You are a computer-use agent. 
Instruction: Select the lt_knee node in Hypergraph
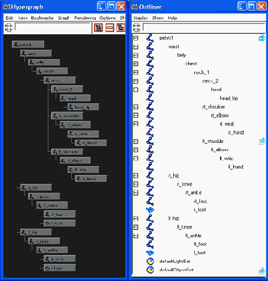[44, 241]
